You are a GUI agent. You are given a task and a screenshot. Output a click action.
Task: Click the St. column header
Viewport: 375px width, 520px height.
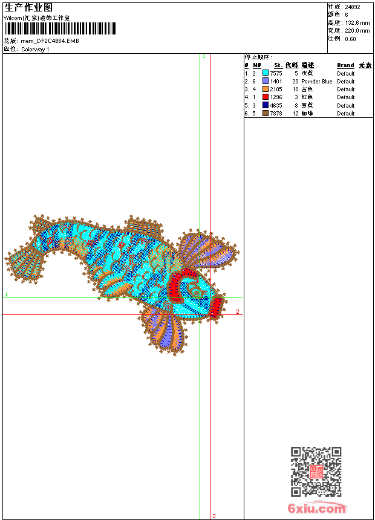click(278, 65)
